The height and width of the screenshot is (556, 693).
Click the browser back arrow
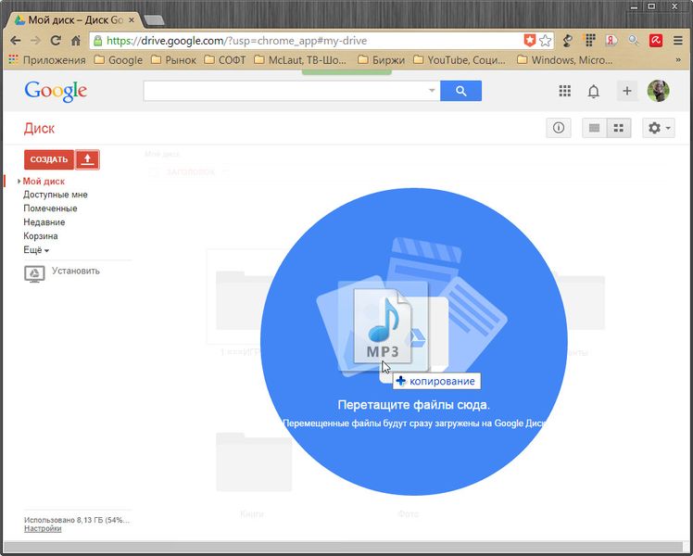click(16, 41)
